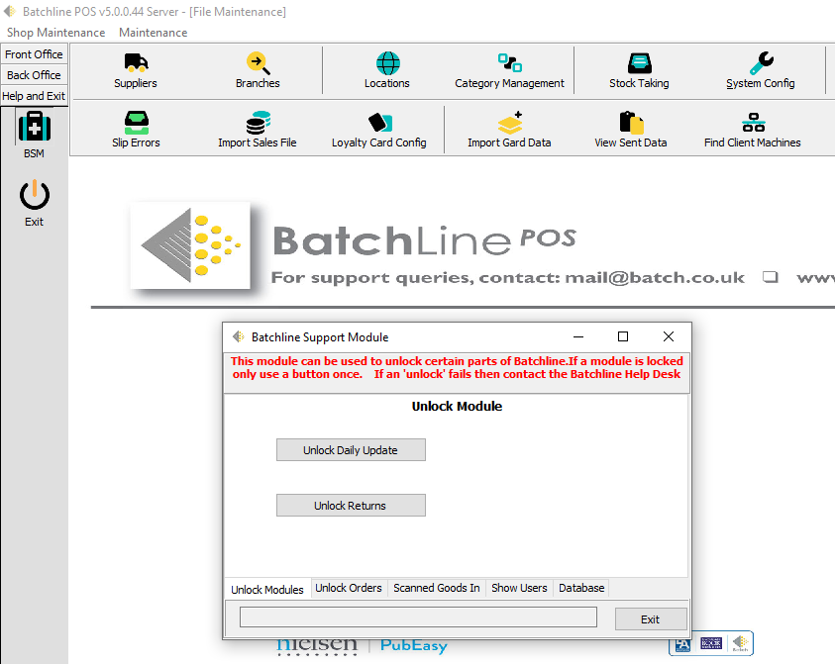The image size is (835, 664).
Task: Switch to the Scanned Goods In tab
Action: (x=437, y=588)
